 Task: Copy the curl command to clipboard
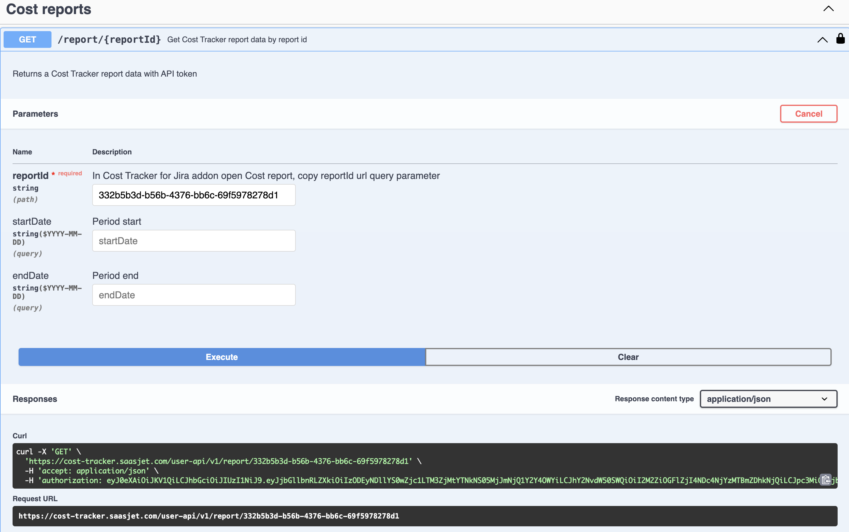coord(825,480)
